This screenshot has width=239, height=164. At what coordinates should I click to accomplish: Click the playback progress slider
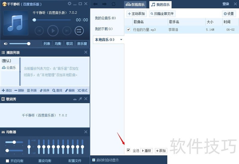pos(51,20)
